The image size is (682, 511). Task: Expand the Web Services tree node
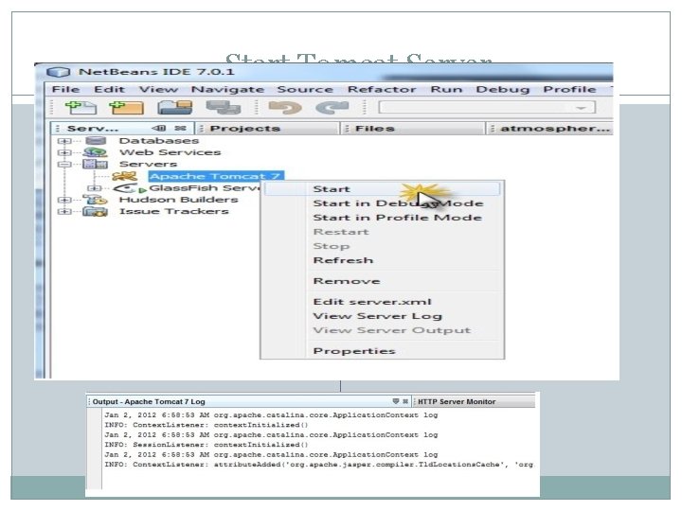64,153
